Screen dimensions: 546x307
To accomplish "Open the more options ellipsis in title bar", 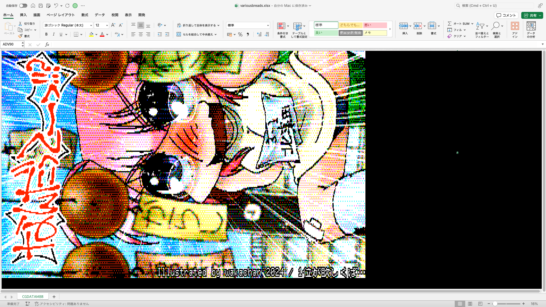I will click(x=83, y=6).
